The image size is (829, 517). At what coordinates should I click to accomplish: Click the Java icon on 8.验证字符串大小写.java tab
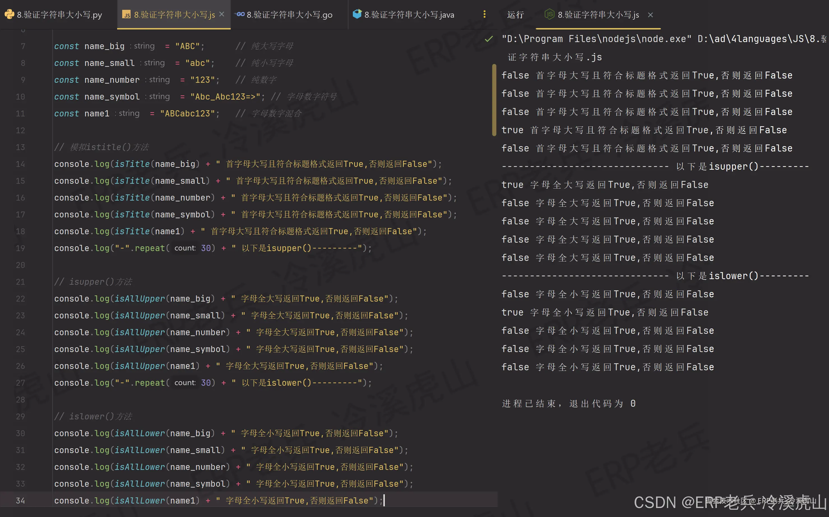[357, 14]
